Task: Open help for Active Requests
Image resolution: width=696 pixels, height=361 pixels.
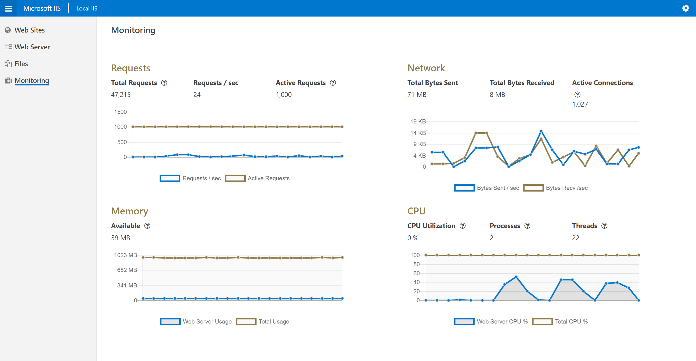Action: (333, 82)
